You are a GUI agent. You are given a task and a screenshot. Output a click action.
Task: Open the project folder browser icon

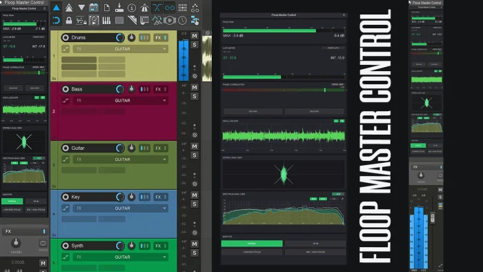[x=94, y=8]
